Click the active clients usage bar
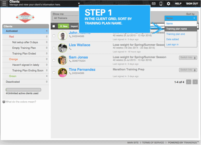 [x=23, y=90]
